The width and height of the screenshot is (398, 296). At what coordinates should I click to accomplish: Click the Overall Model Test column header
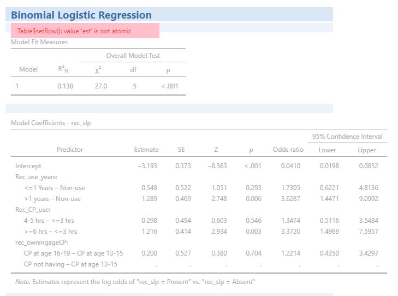133,56
